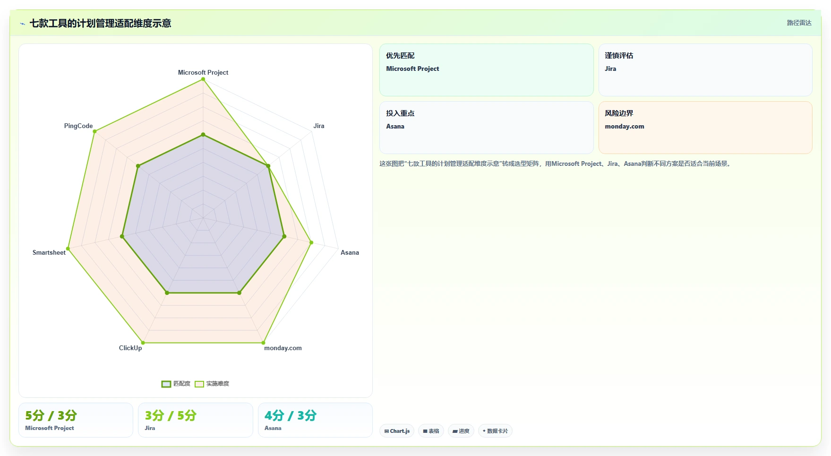Toggle the 匹配度 legend series
Screen dimensions: 831x456
pos(176,384)
